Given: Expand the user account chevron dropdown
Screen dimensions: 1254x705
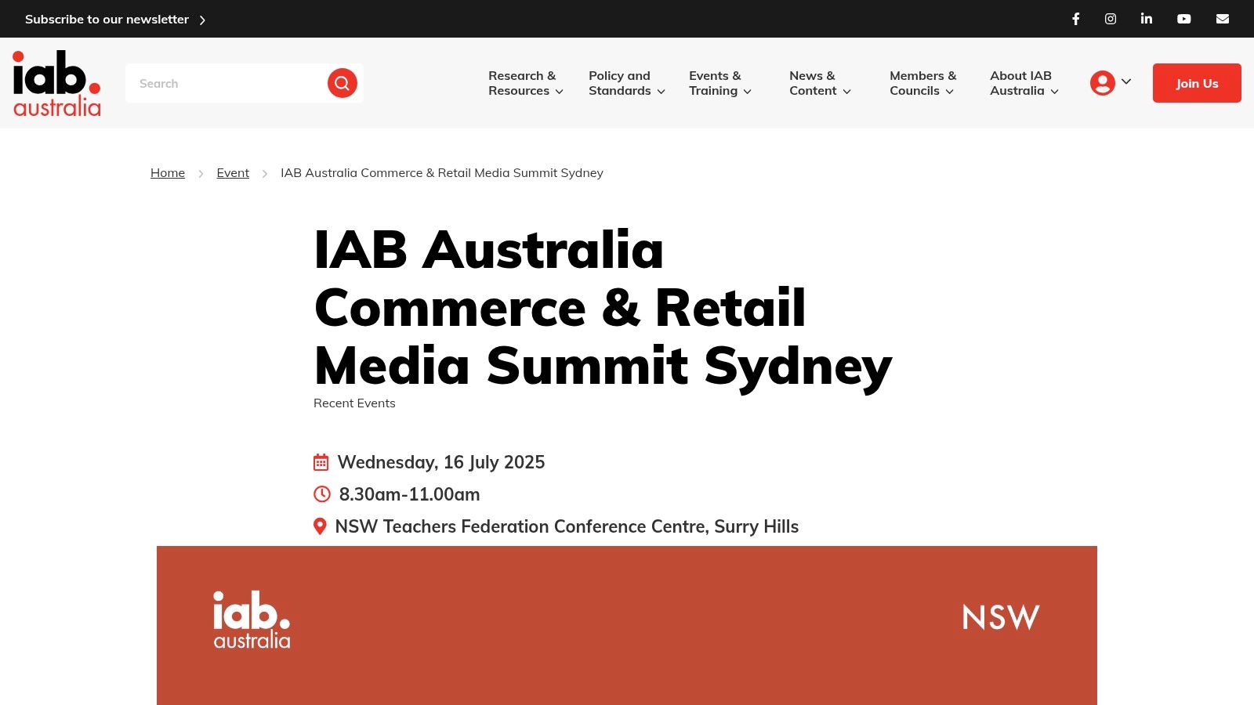Looking at the screenshot, I should coord(1127,81).
